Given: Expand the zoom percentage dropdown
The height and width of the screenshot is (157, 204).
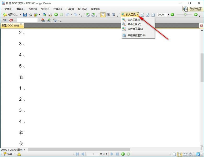Looking at the screenshot, I should point(168,15).
